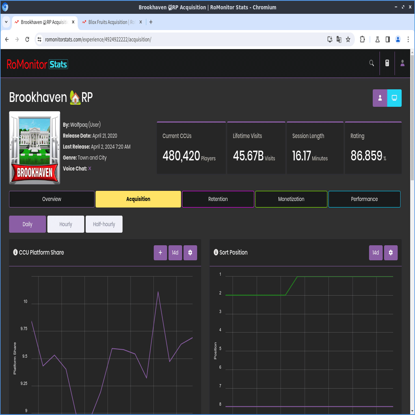Open the Performance section tab
This screenshot has width=415, height=415.
point(364,199)
